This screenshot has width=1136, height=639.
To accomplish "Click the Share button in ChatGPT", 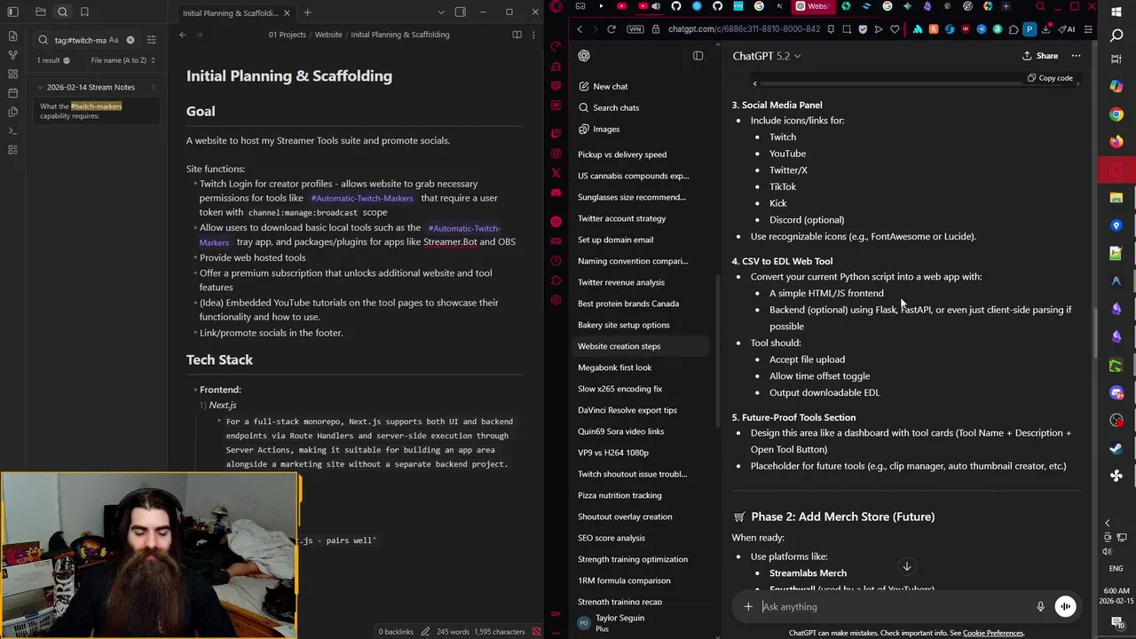I will point(1040,56).
